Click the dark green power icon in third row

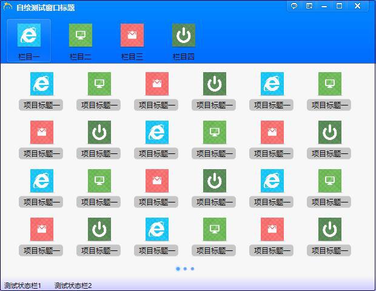[215, 181]
